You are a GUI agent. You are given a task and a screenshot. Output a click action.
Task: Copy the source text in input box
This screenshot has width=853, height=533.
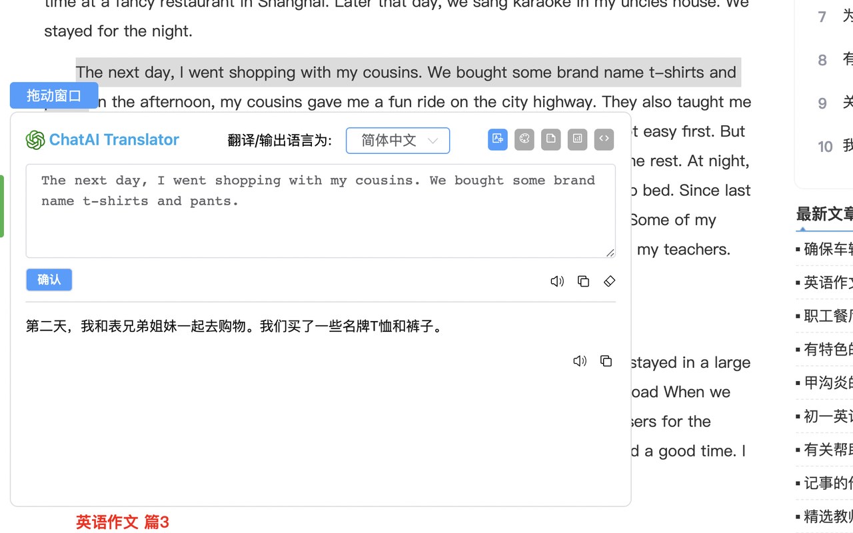click(583, 281)
